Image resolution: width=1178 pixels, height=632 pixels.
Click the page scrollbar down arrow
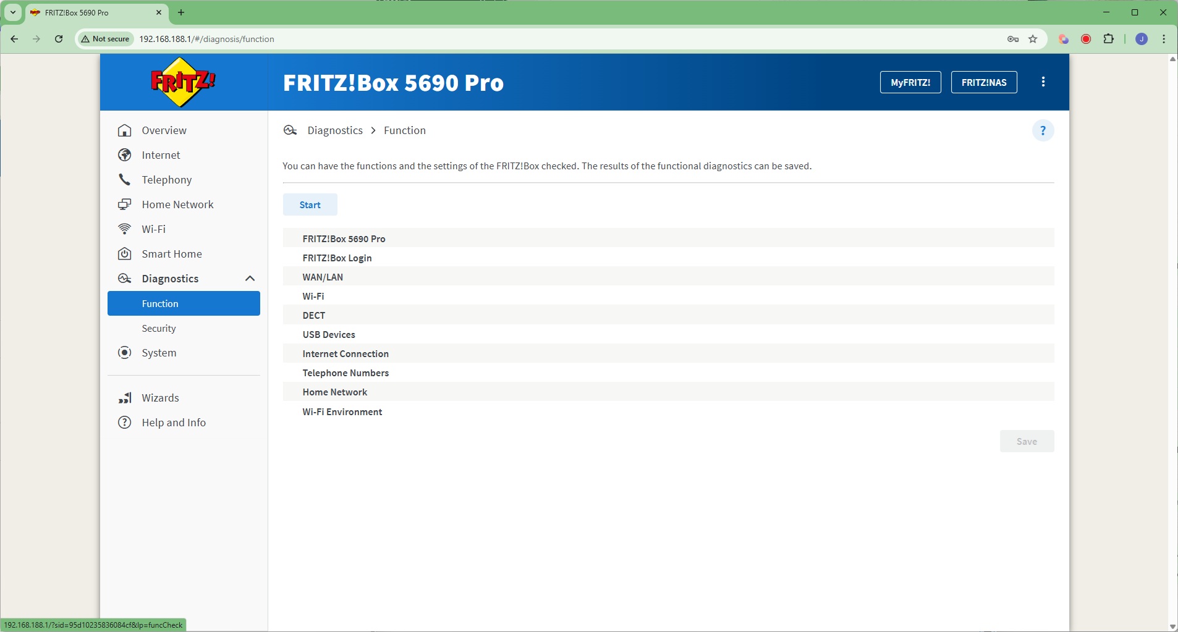click(x=1172, y=627)
